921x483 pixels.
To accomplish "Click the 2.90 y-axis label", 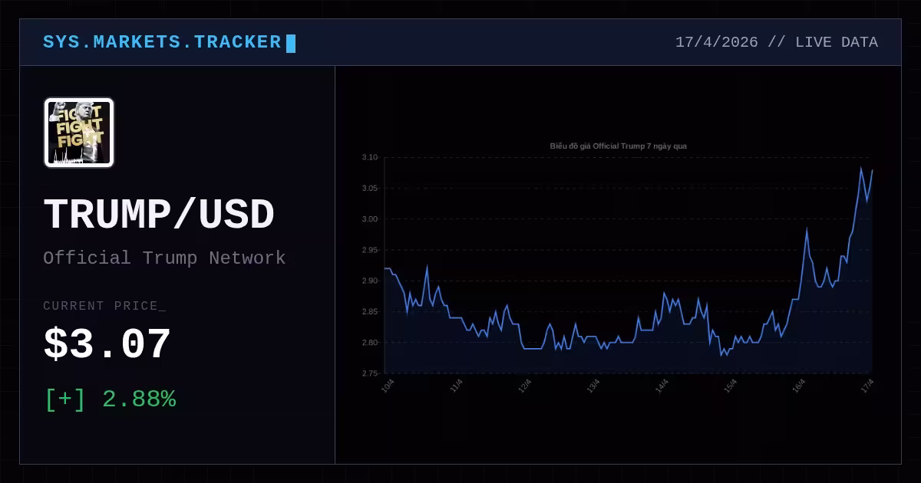I will point(370,281).
